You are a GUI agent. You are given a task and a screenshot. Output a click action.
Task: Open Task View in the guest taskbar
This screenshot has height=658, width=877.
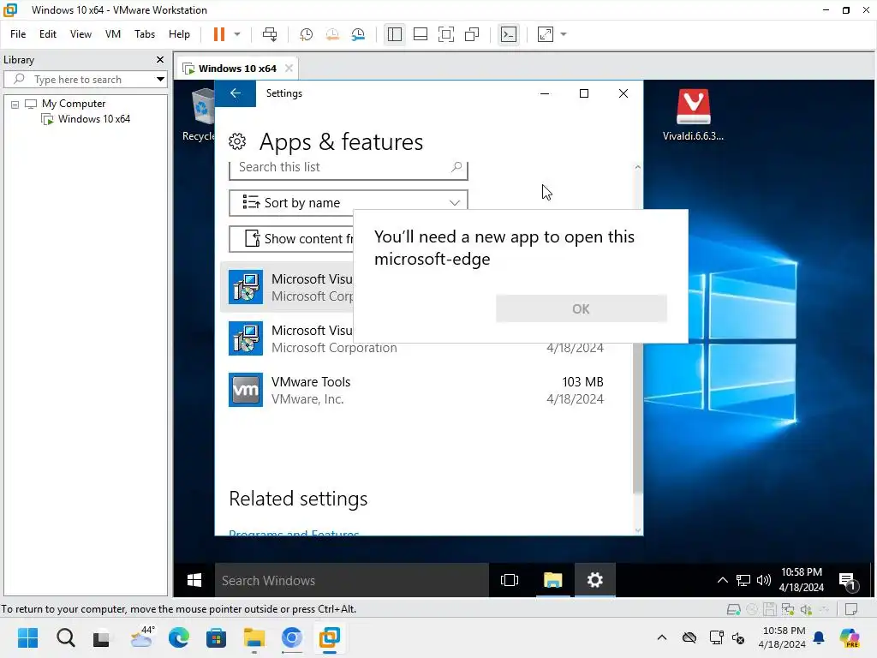coord(510,580)
